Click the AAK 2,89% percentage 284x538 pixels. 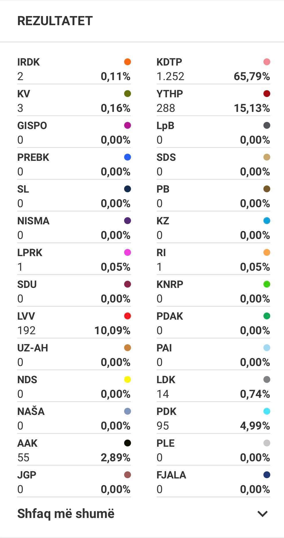point(116,458)
